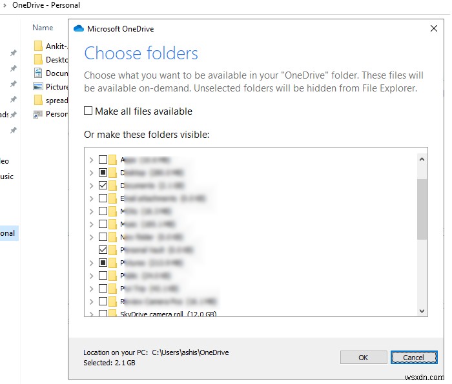452x384 pixels.
Task: Confirm folder selection with OK
Action: click(363, 357)
